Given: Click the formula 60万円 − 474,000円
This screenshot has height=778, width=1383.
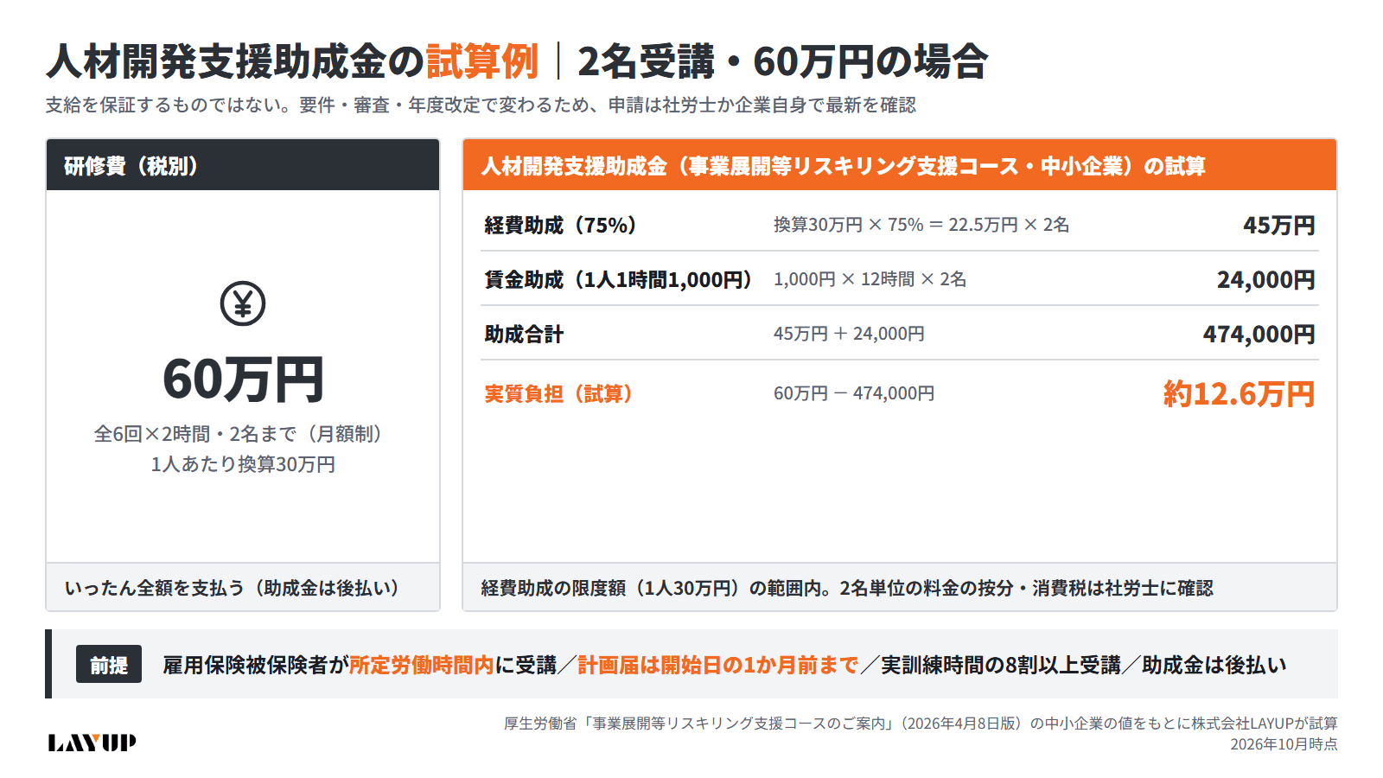Looking at the screenshot, I should coord(854,393).
